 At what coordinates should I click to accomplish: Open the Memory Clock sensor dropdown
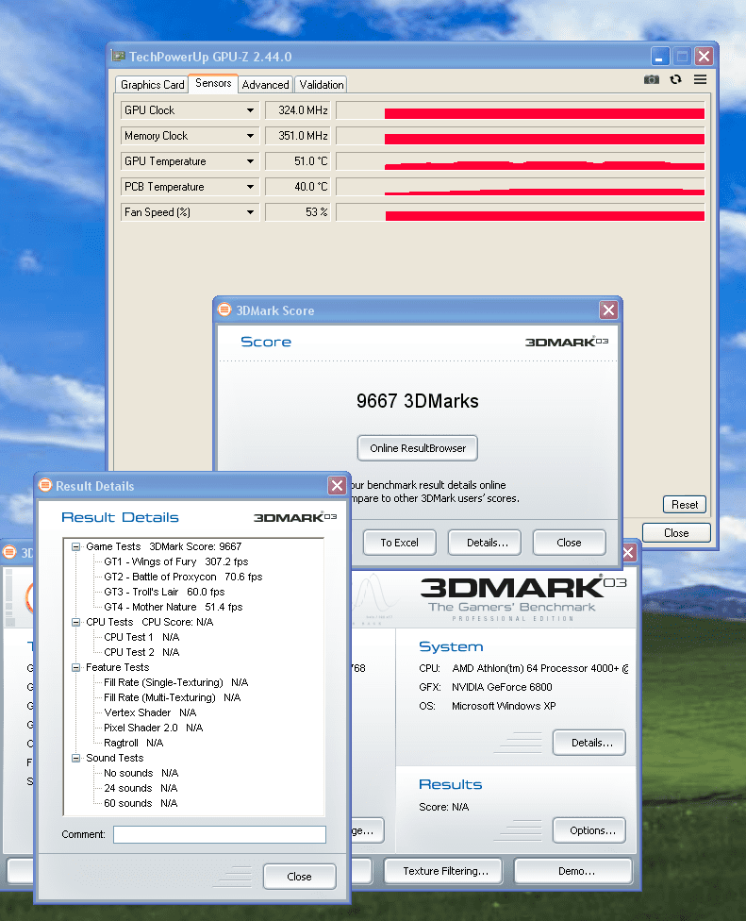(x=250, y=136)
